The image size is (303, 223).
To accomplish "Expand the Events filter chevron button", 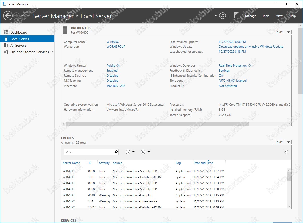I will (x=286, y=152).
